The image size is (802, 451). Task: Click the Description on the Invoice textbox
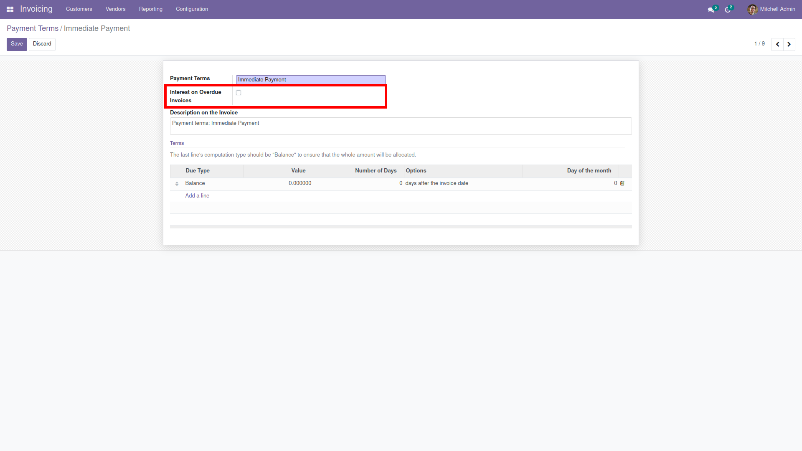point(401,126)
